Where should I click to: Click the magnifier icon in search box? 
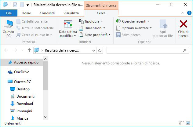tap(184, 50)
